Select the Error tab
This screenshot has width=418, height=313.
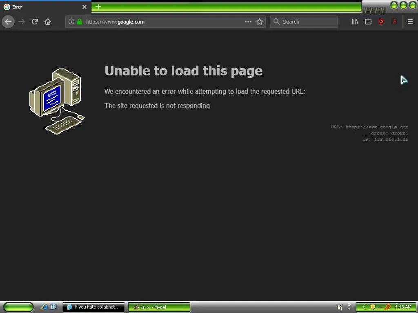[46, 7]
